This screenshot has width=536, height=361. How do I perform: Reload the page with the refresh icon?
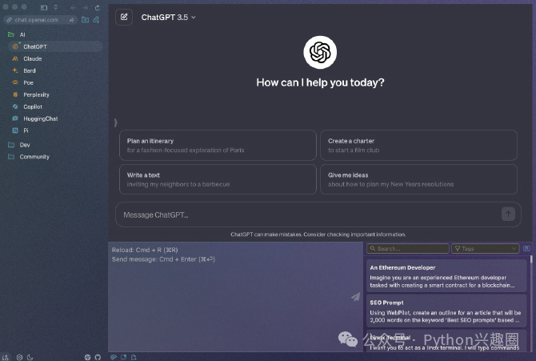pyautogui.click(x=98, y=7)
